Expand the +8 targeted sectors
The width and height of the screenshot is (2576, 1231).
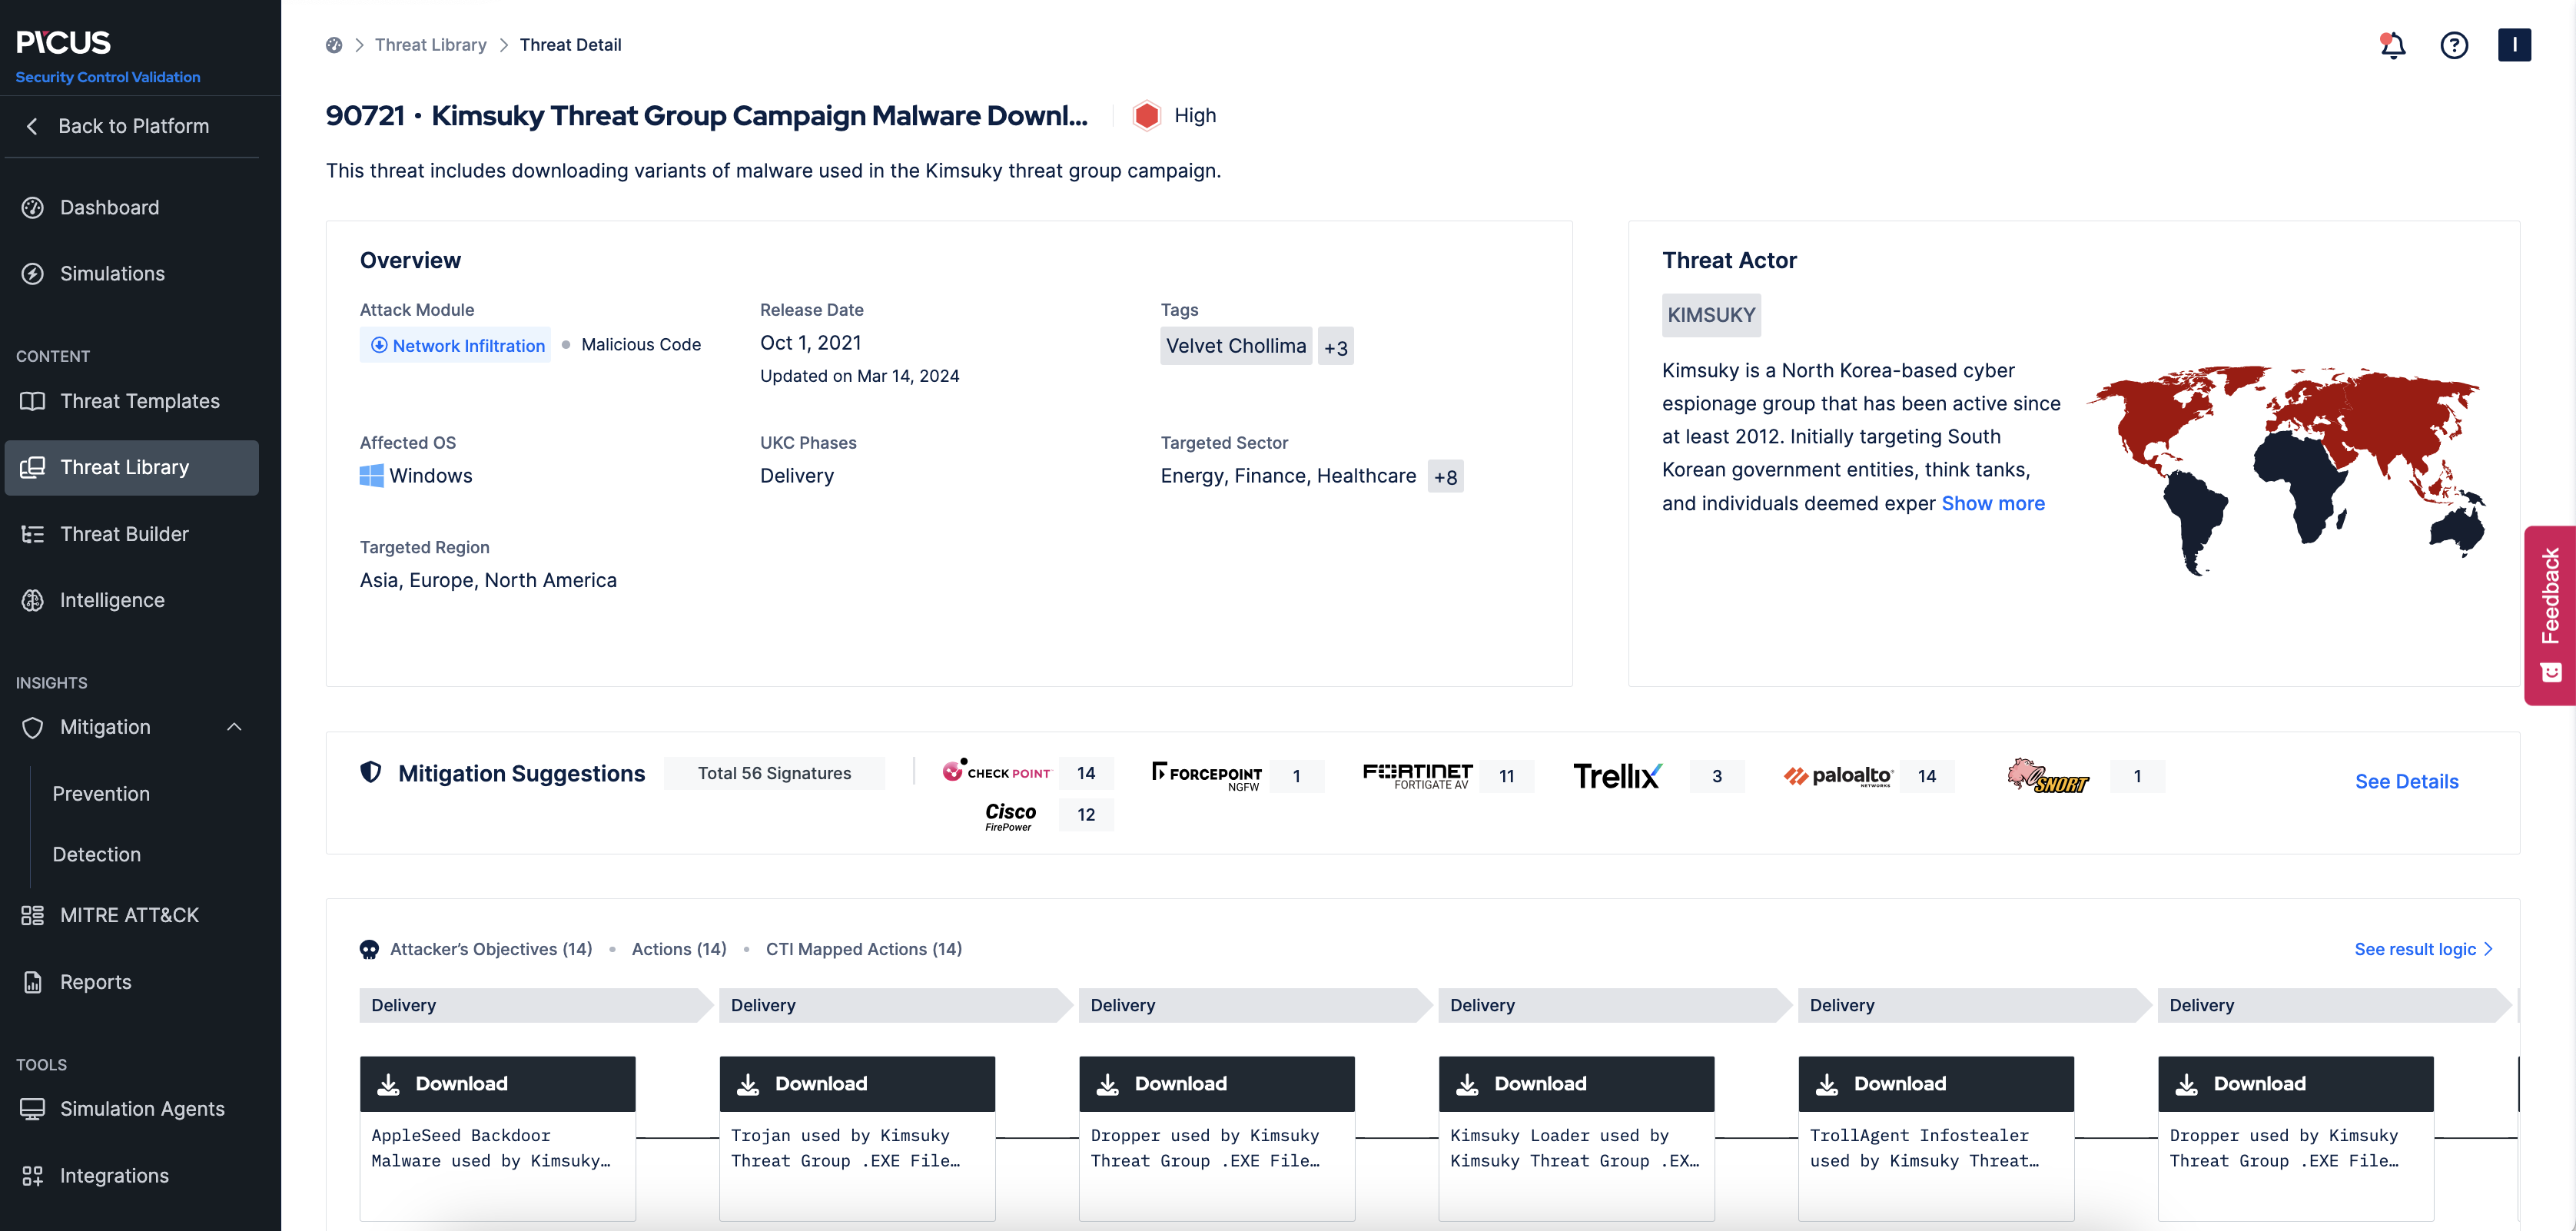pos(1445,477)
